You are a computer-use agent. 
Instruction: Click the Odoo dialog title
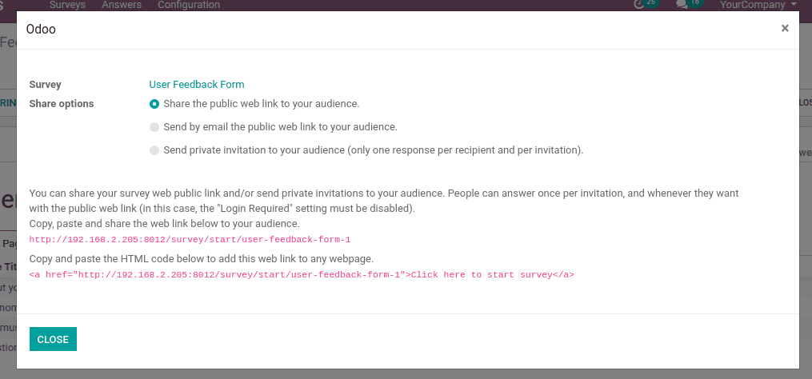click(x=41, y=30)
